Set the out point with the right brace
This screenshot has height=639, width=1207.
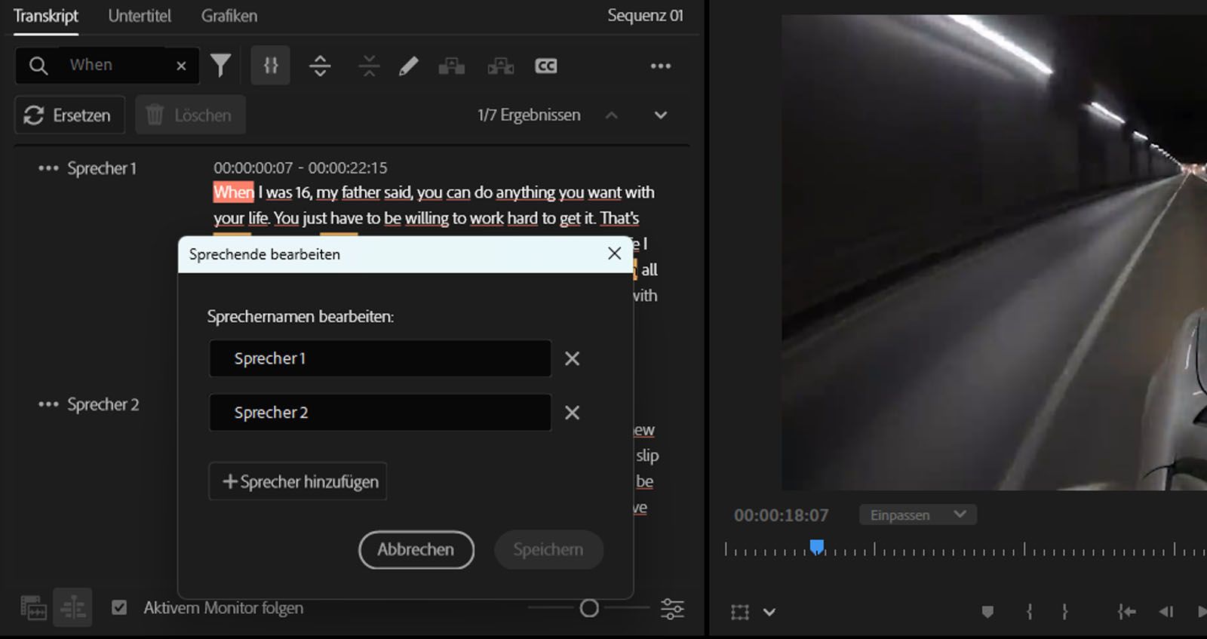tap(1064, 612)
